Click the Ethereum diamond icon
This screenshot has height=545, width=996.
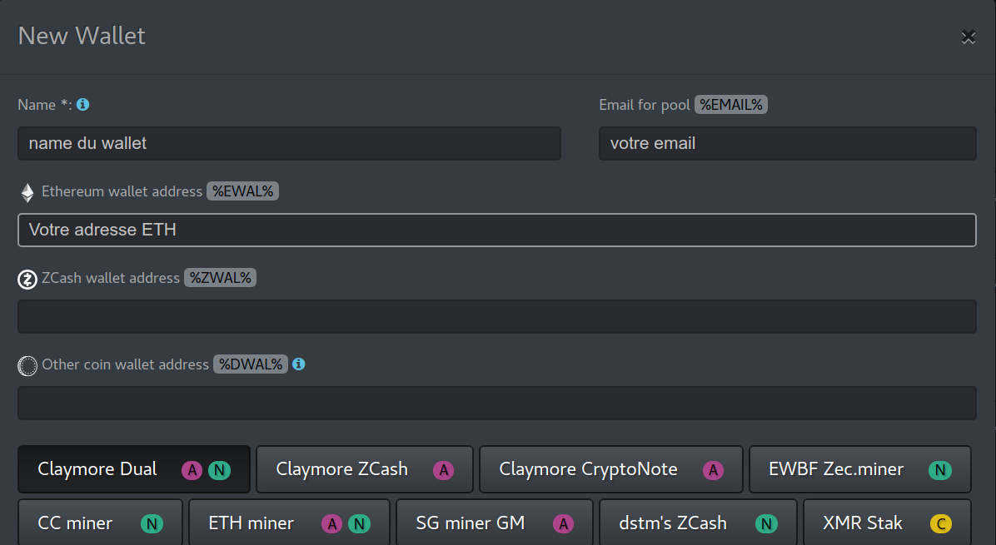click(x=27, y=192)
